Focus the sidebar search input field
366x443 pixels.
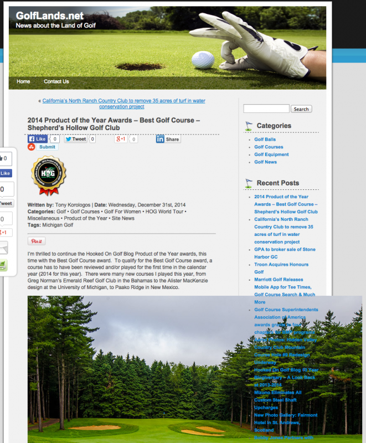(x=266, y=109)
